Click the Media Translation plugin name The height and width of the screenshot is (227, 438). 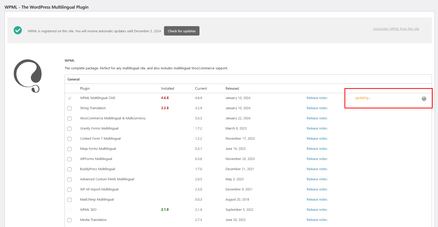pos(93,220)
